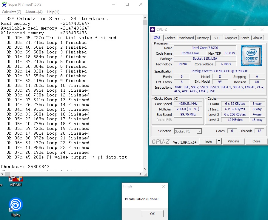Click the Close button in CPU-Z footer
Viewport: 268px width, 220px height.
256,141
